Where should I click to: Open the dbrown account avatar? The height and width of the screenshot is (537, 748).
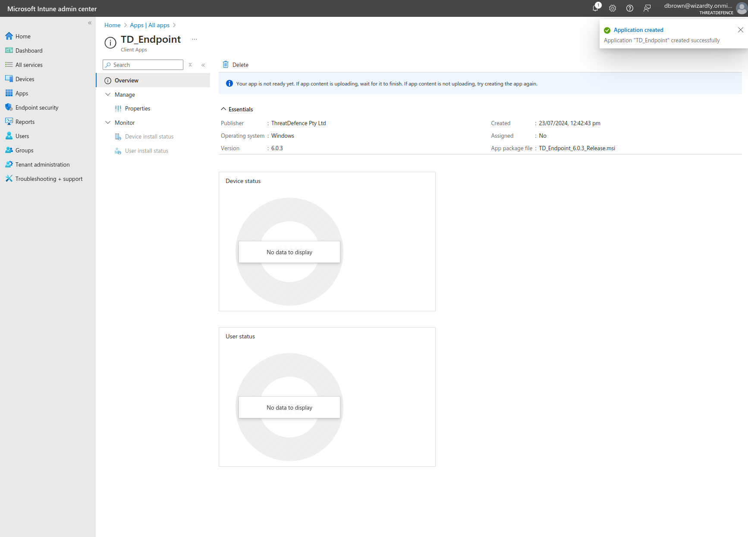coord(742,8)
